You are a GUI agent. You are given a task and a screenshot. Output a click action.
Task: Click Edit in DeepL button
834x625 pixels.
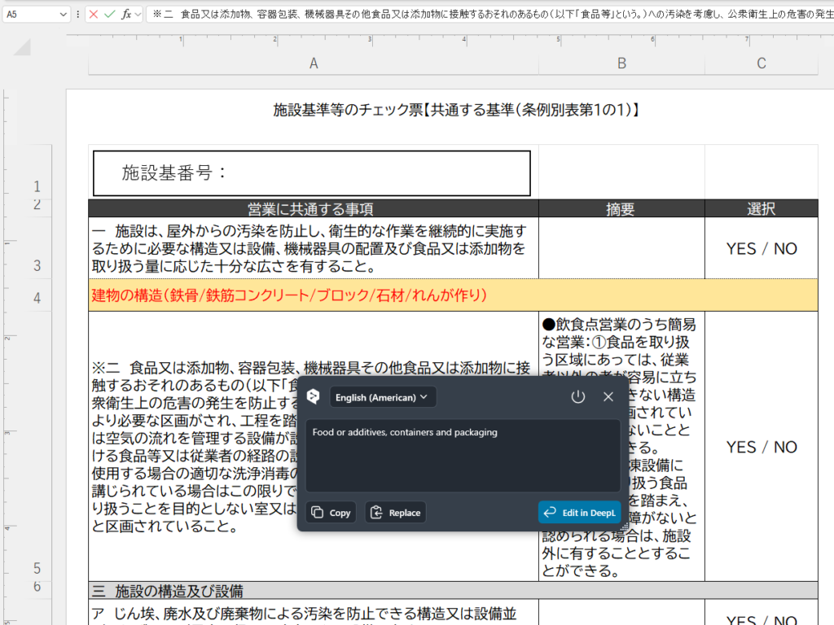click(x=579, y=513)
